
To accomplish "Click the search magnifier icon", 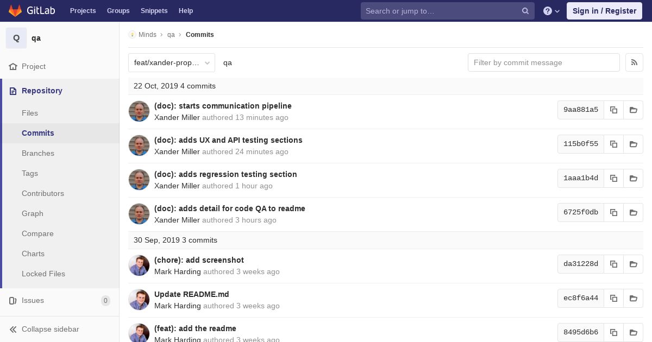I will click(525, 11).
